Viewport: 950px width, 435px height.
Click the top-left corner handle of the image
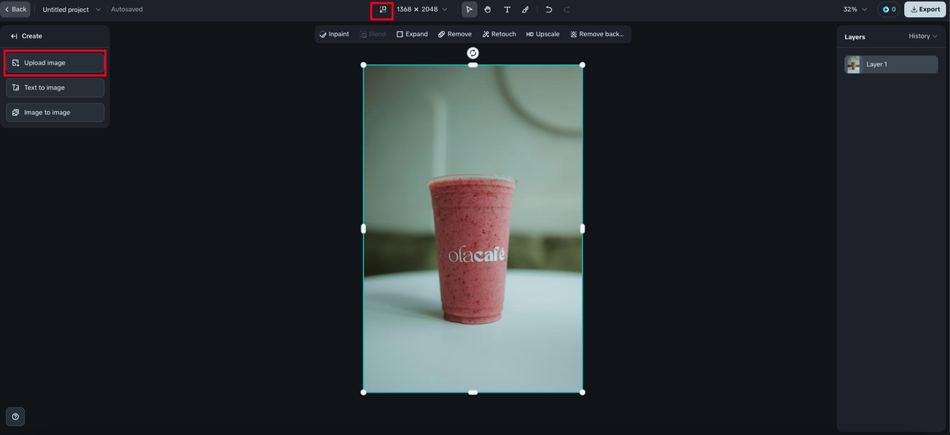click(x=364, y=65)
